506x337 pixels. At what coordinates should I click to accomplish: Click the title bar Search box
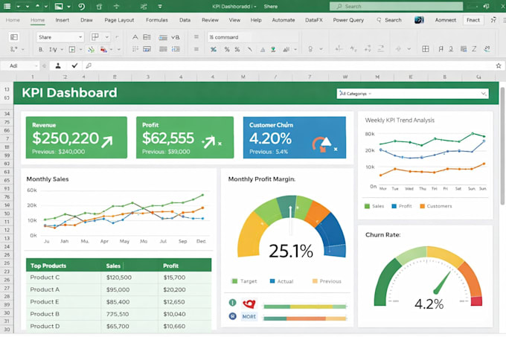tap(396, 6)
